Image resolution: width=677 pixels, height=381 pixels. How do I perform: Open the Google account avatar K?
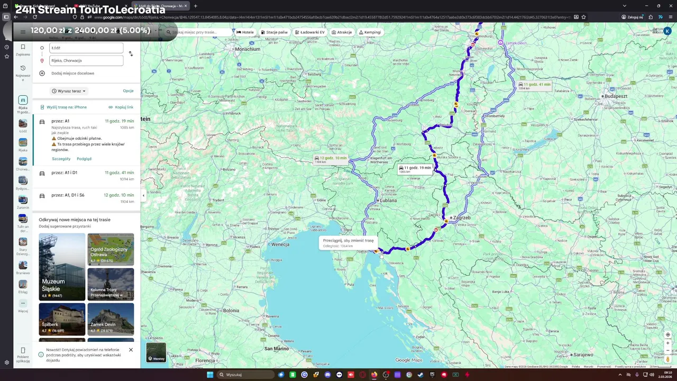(667, 32)
